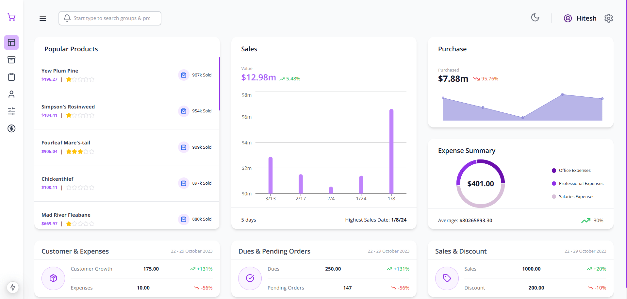Viewport: 627px width, 299px height.
Task: Open the user profile sidebar icon
Action: pyautogui.click(x=11, y=94)
